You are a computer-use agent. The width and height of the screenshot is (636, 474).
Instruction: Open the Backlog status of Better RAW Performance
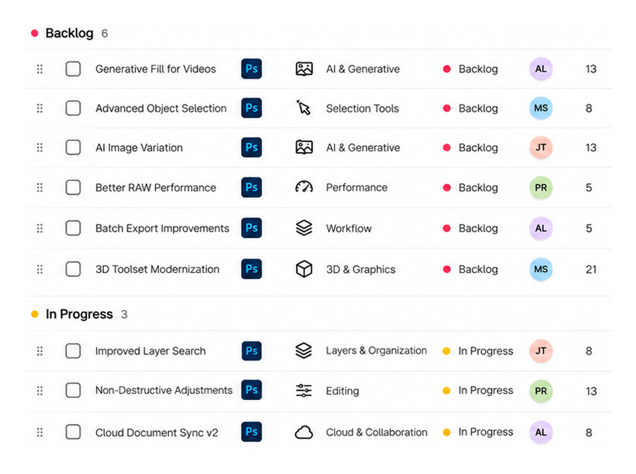471,187
